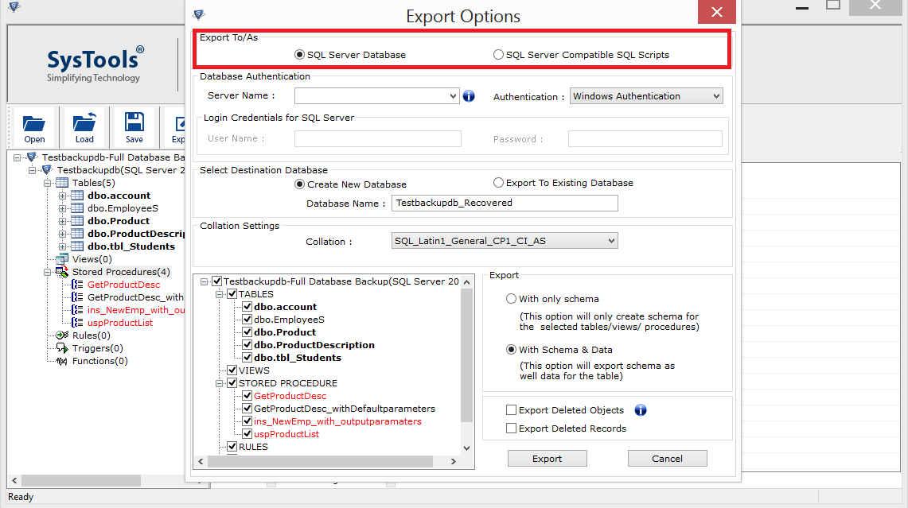Enable Export Deleted Records checkbox

point(511,429)
